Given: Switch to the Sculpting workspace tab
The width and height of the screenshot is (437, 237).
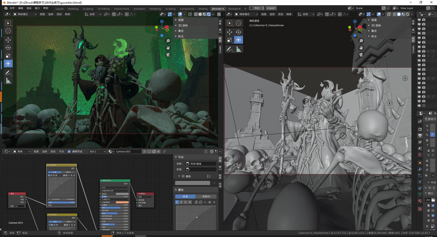Looking at the screenshot, I should click(x=88, y=9).
